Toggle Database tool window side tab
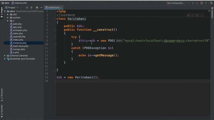214x120 pixels. pos(212,13)
